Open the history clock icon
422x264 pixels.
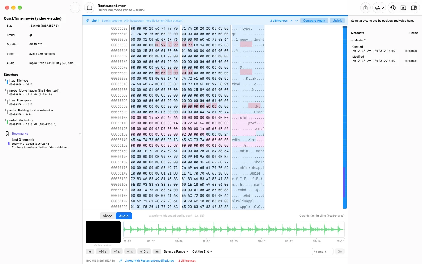pos(393,8)
